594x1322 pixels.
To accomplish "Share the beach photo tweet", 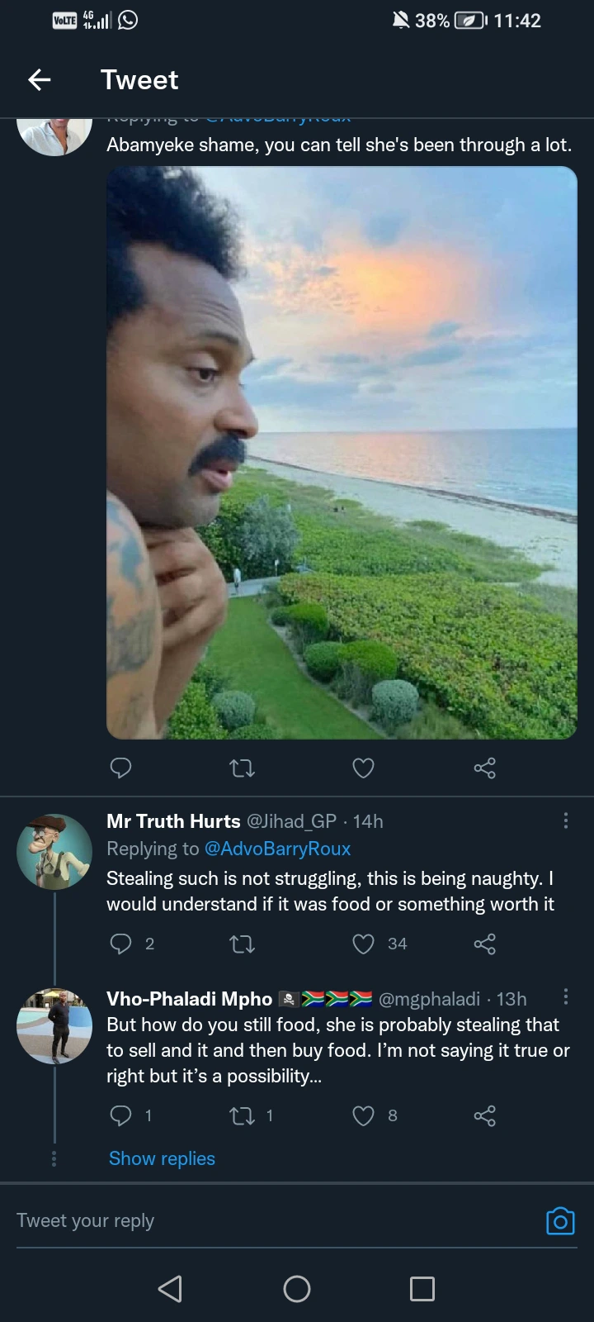I will tap(484, 768).
